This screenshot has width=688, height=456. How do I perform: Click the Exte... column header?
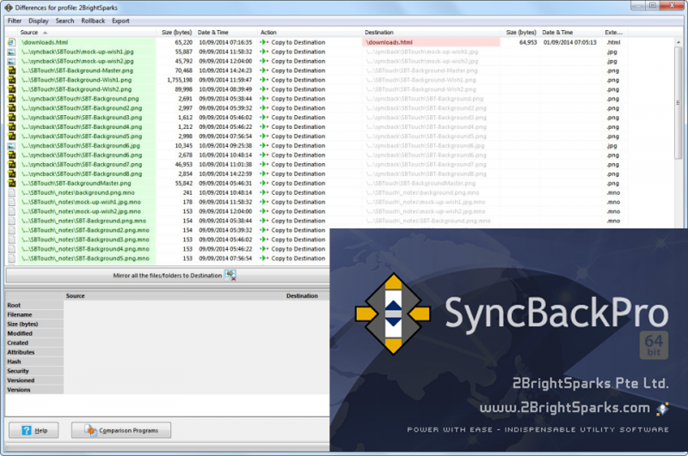coord(613,33)
